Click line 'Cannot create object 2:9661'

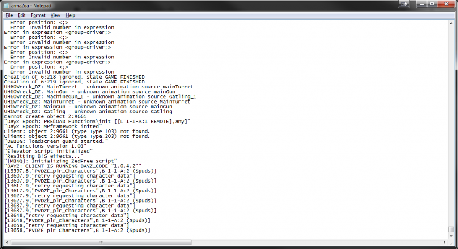pyautogui.click(x=45, y=116)
